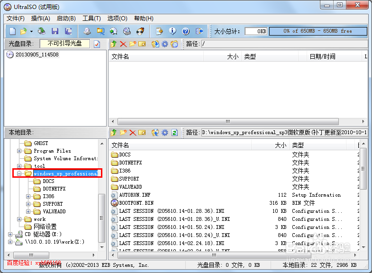The width and height of the screenshot is (372, 273).
Task: Open the 工具(T) menu
Action: coord(91,18)
